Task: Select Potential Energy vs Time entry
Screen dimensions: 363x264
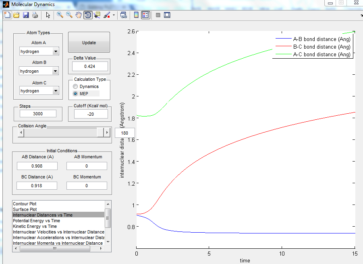Action: pyautogui.click(x=36, y=221)
